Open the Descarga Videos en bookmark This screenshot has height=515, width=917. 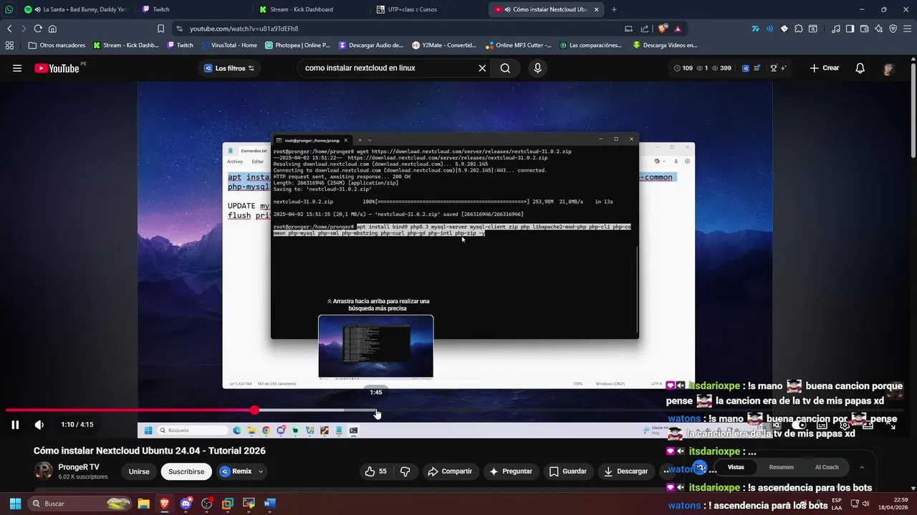(x=665, y=45)
